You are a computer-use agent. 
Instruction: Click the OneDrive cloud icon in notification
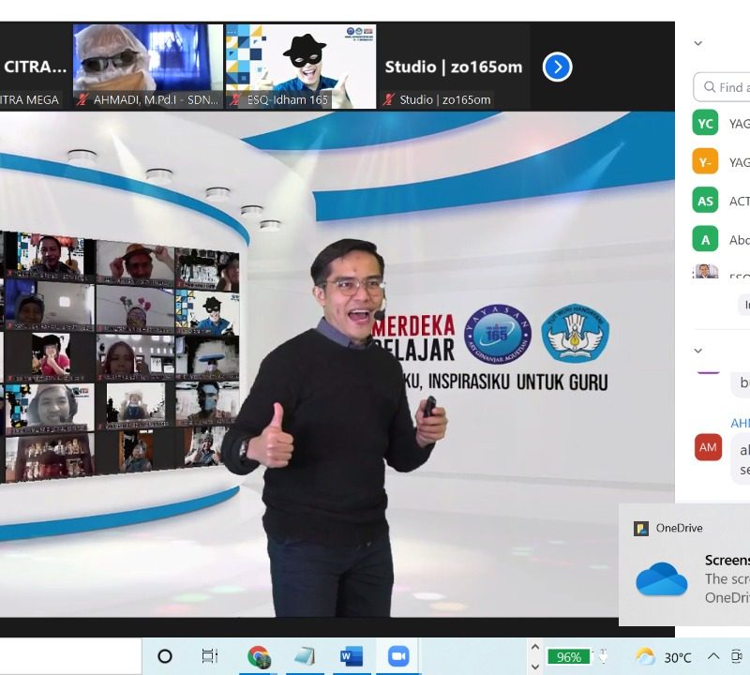[x=662, y=578]
